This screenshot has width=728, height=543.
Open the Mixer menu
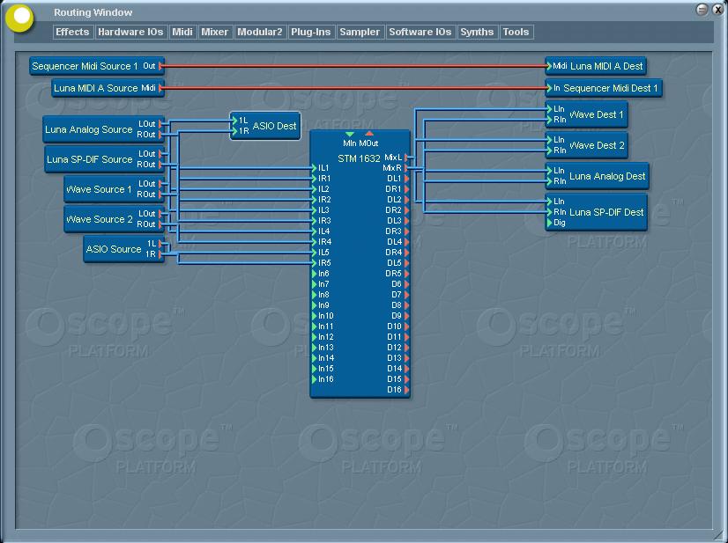214,32
